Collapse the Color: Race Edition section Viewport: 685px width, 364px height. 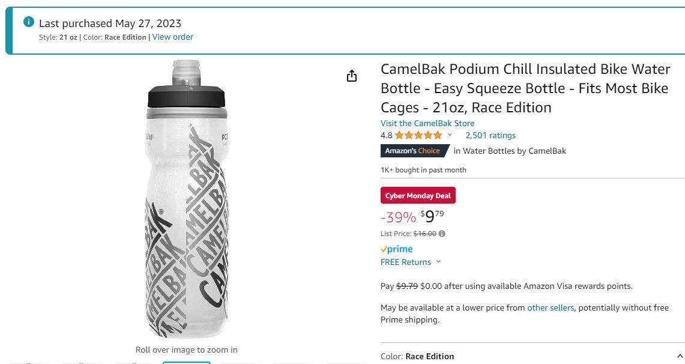click(680, 356)
